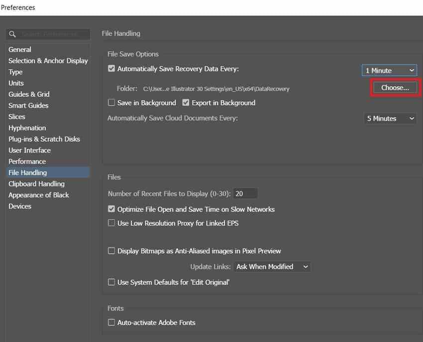
Task: Click the Fonts section label
Action: 115,309
